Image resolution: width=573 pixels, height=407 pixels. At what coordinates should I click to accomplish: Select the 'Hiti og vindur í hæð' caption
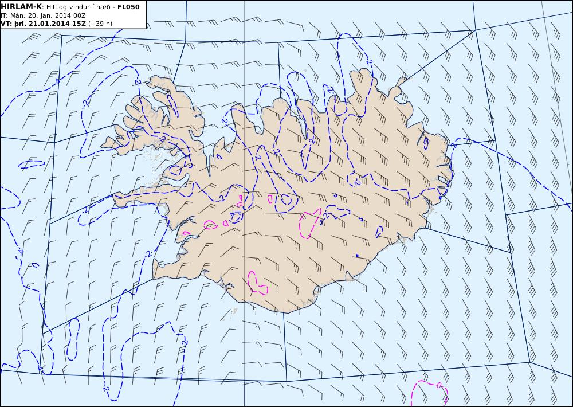(x=78, y=7)
